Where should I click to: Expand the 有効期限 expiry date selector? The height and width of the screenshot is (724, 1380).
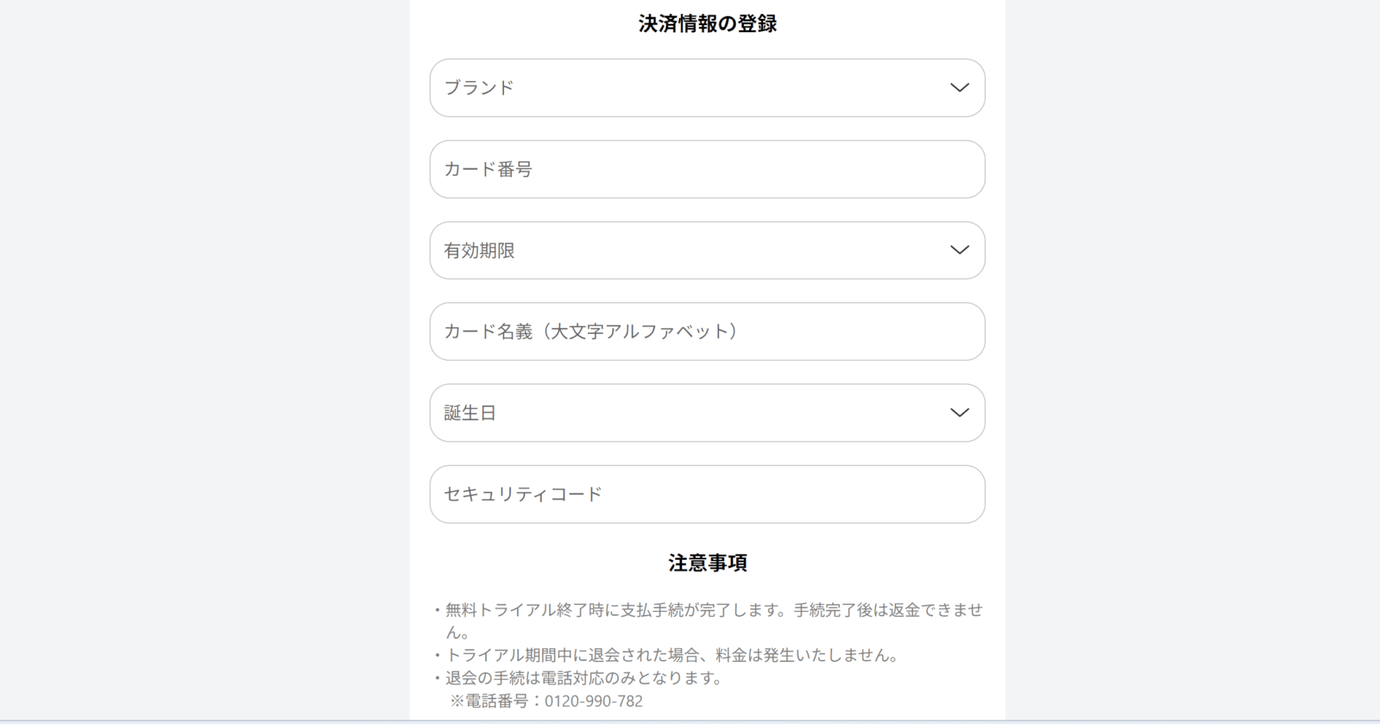(706, 250)
